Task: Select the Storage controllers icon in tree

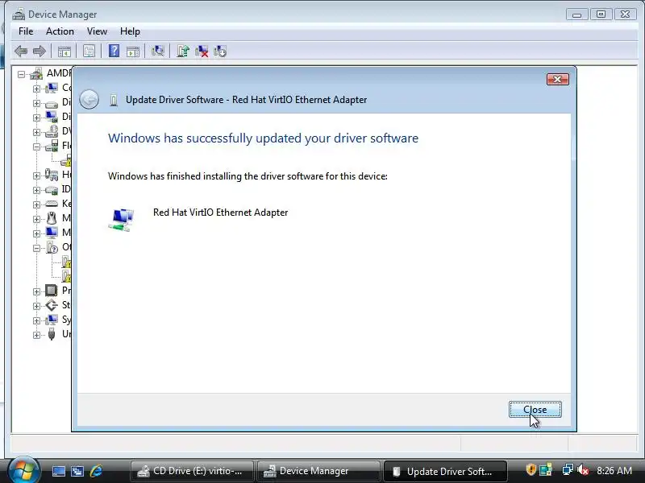Action: coord(52,305)
